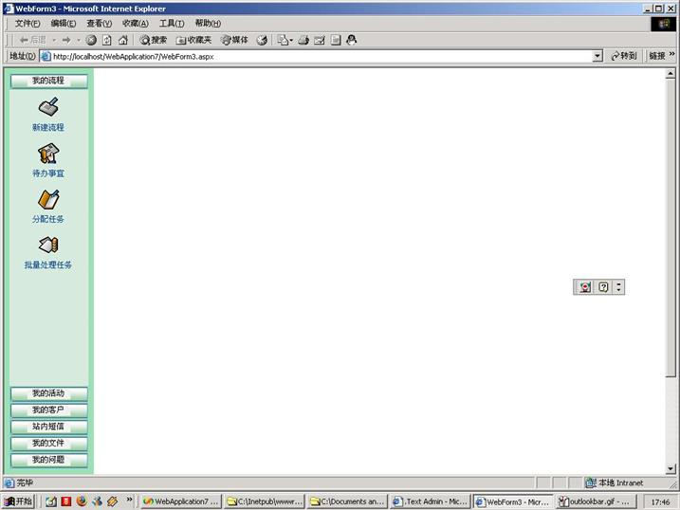Screen dimensions: 680x510
Task: Click the 转到 (Go) button
Action: [624, 56]
